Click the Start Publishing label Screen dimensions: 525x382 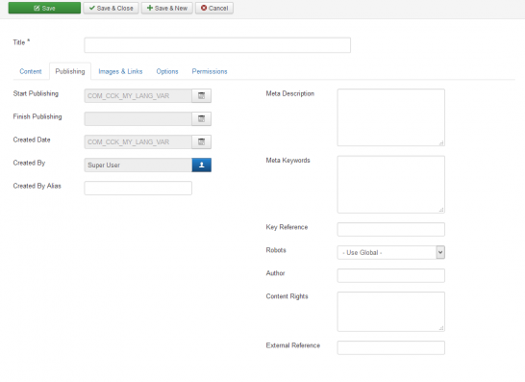(36, 93)
